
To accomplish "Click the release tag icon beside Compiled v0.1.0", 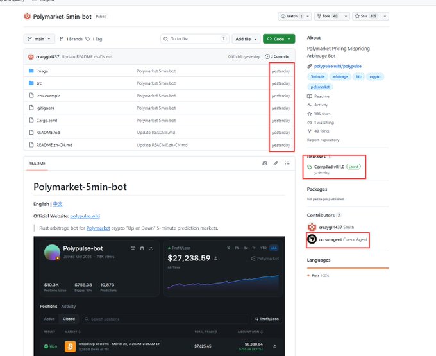I will pyautogui.click(x=310, y=167).
